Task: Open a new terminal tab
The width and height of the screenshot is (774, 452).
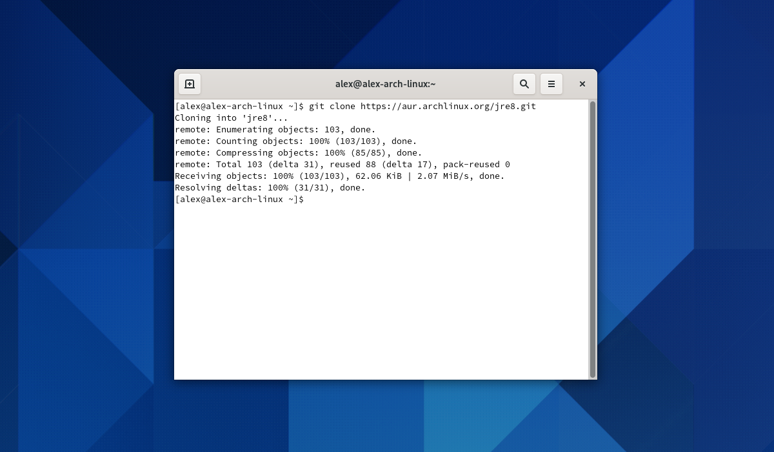Action: click(x=190, y=84)
